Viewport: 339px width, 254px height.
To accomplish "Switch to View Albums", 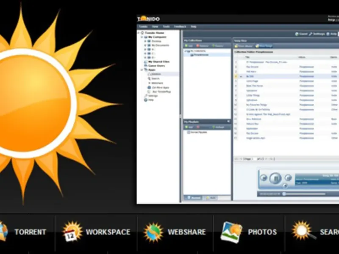I will point(243,46).
